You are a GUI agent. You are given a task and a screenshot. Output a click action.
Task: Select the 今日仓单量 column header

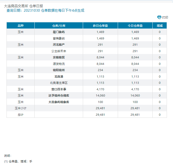[135, 26]
